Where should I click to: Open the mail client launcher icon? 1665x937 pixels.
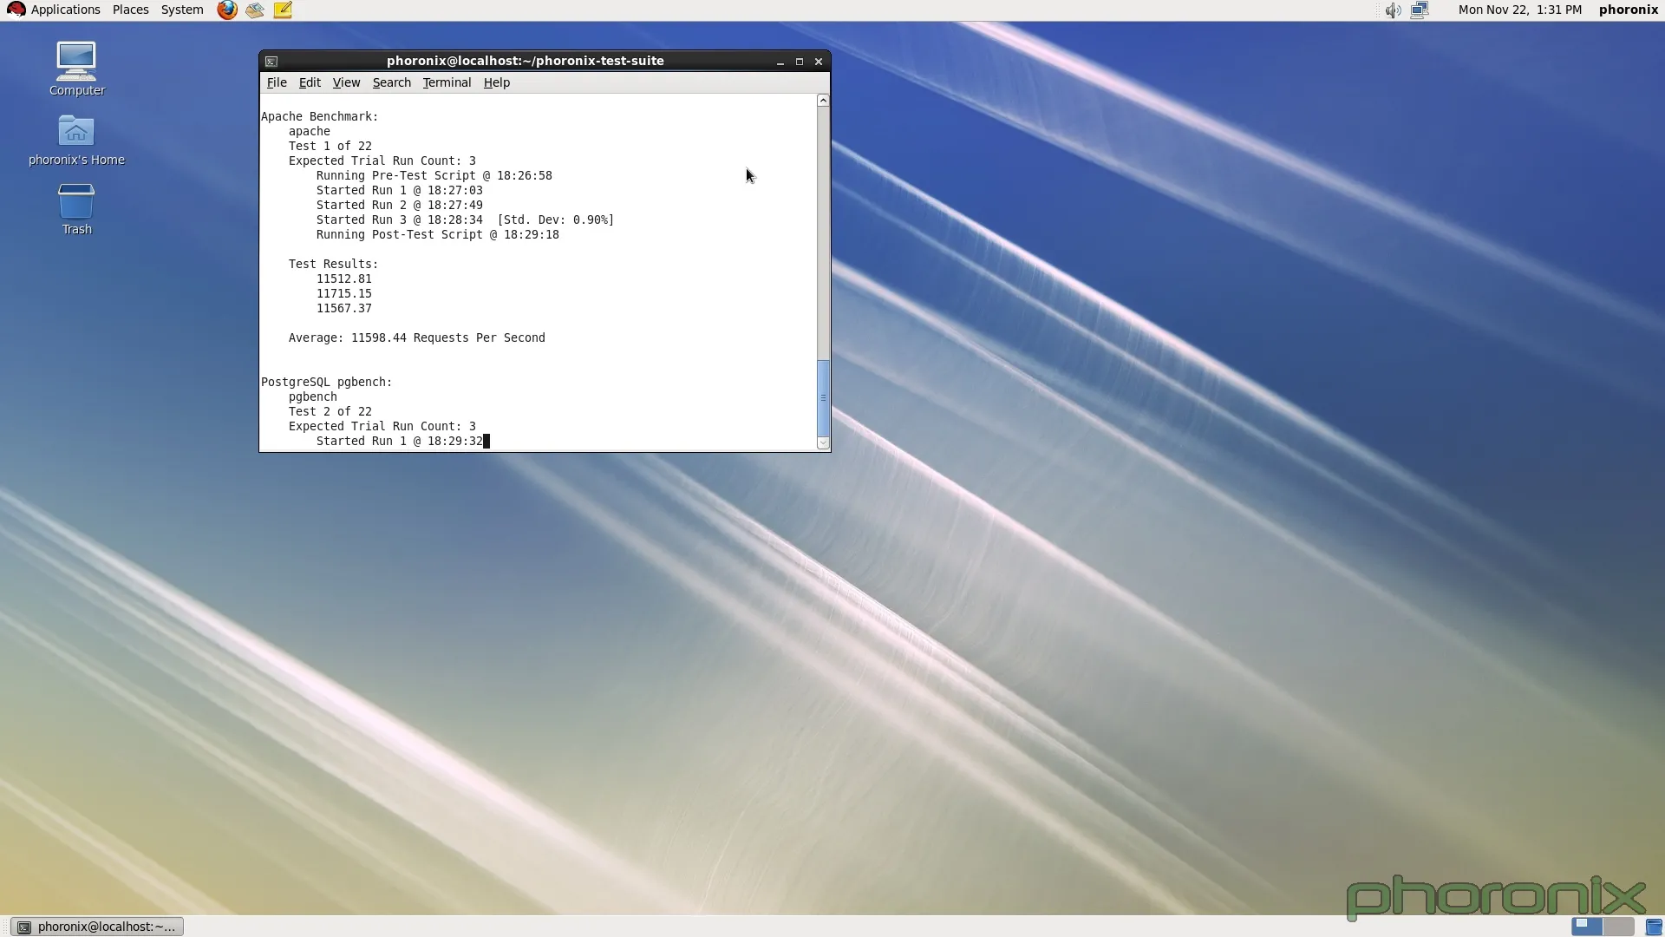(x=255, y=10)
